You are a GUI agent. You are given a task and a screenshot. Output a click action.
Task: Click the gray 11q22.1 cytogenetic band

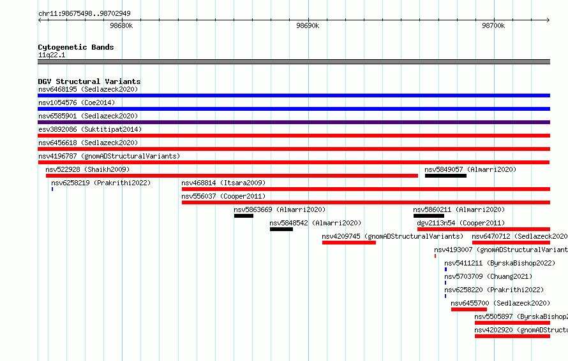294,62
